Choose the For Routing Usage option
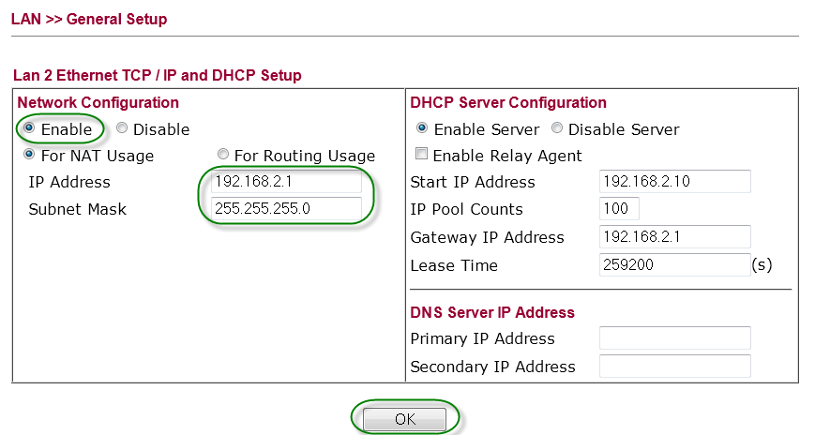 [222, 155]
